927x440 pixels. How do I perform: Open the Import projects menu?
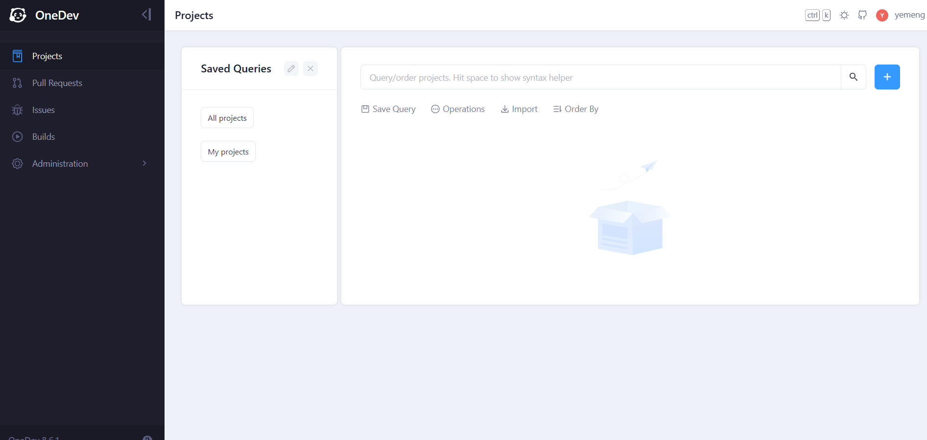519,109
